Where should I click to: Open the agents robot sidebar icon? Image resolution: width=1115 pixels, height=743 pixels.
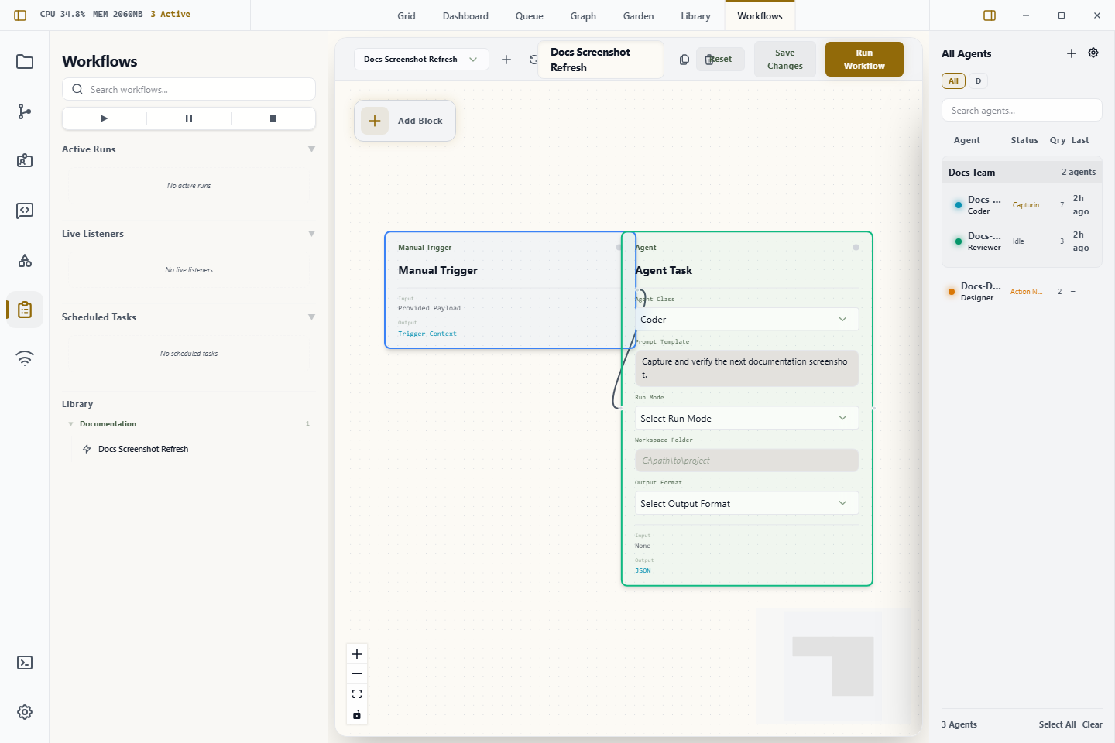coord(25,161)
